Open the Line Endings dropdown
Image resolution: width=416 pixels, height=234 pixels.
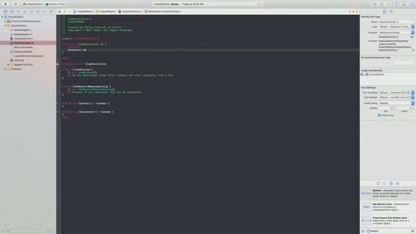tap(396, 97)
